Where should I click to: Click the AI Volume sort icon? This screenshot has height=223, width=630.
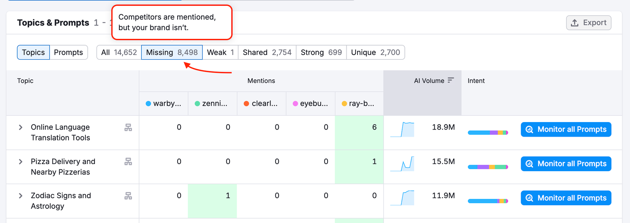pyautogui.click(x=451, y=80)
